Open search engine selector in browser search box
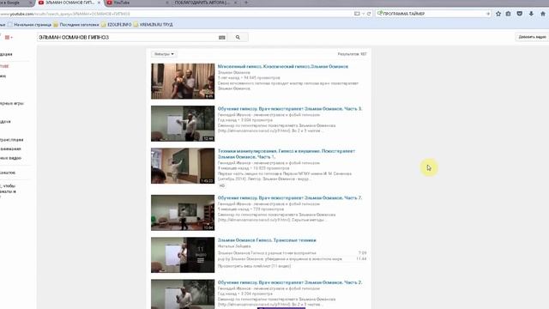 [379, 14]
